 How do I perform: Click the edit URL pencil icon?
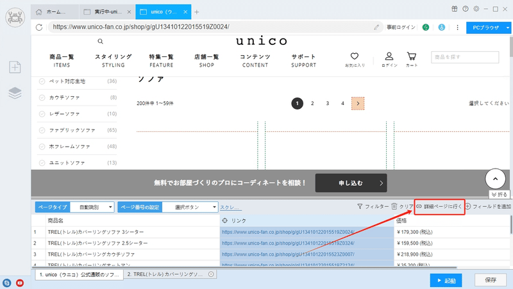click(376, 27)
